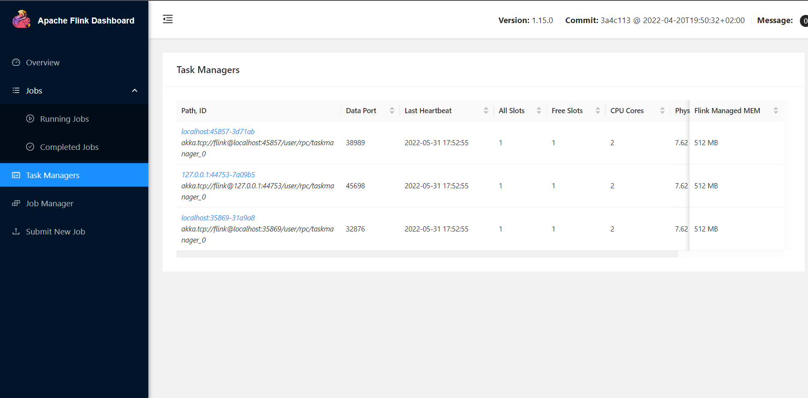Collapse the Jobs submenu chevron
Screen dimensions: 808x398
tap(135, 91)
